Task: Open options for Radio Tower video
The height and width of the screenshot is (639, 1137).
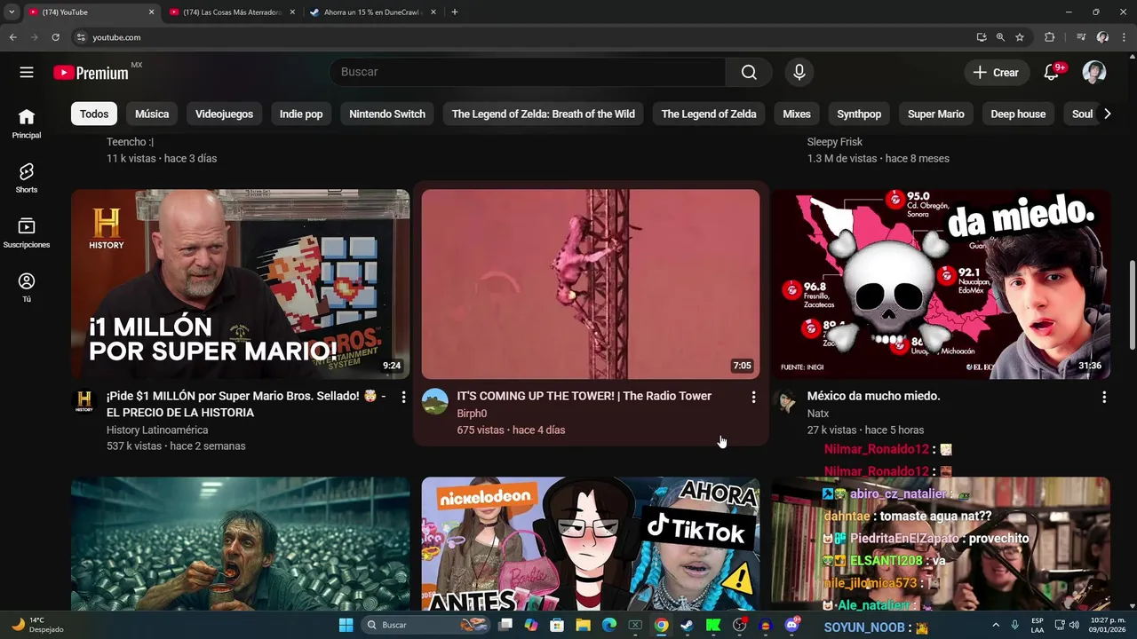Action: pyautogui.click(x=753, y=397)
